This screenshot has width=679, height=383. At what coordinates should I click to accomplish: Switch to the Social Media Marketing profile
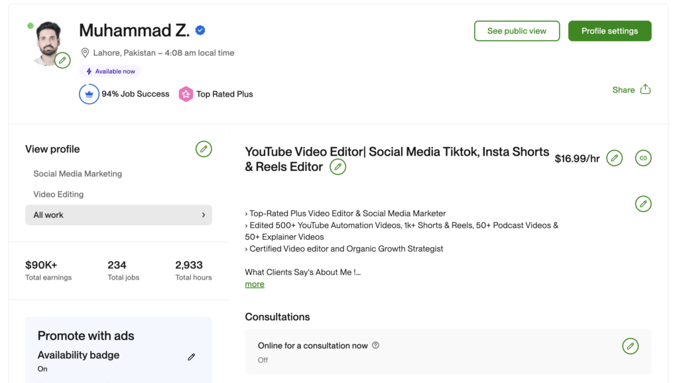click(x=78, y=173)
